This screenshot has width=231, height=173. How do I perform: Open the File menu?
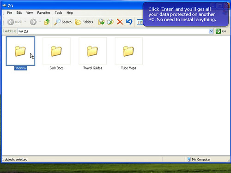coord(10,13)
